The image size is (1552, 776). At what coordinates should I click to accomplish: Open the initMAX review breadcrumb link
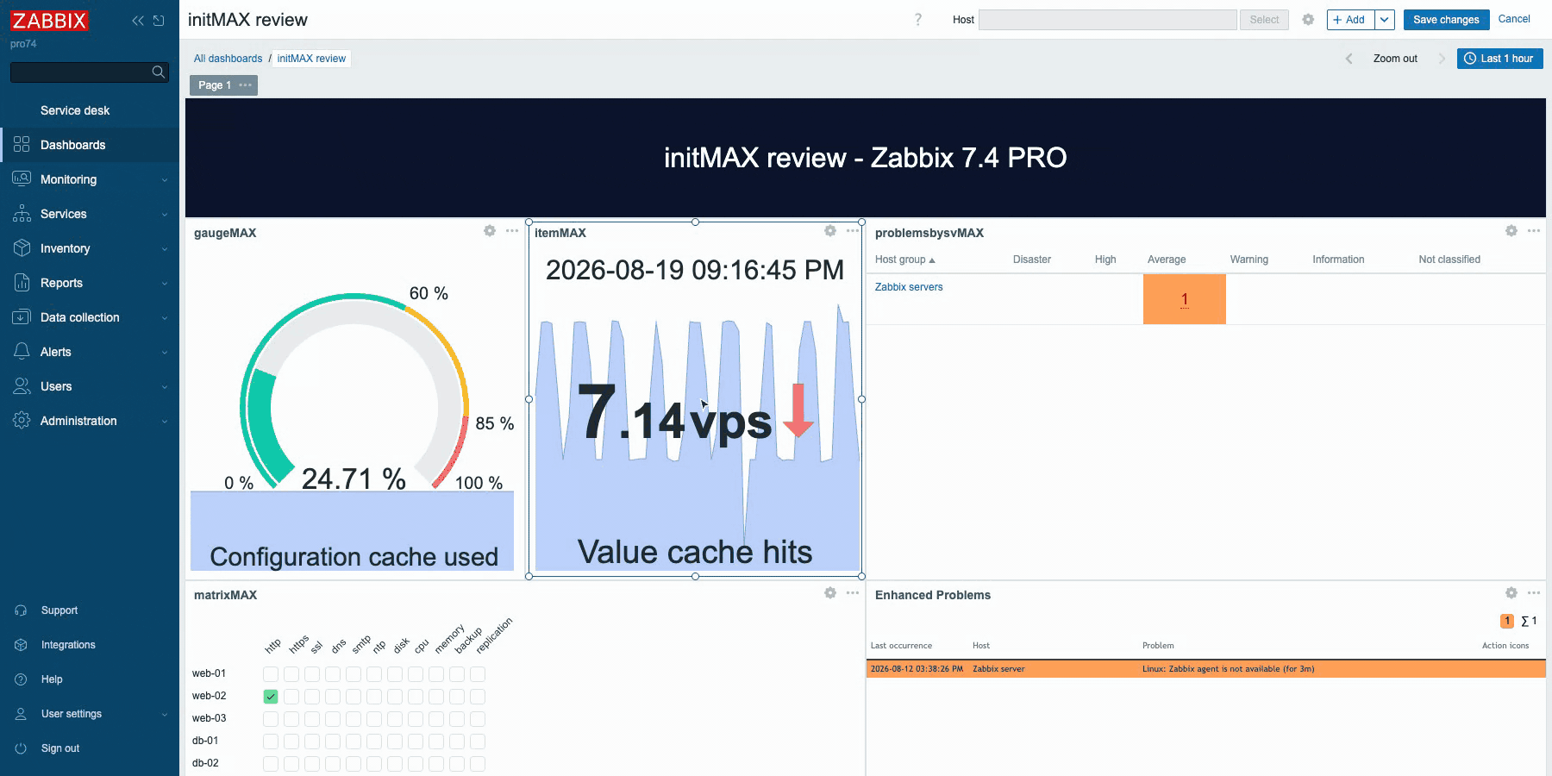point(311,59)
